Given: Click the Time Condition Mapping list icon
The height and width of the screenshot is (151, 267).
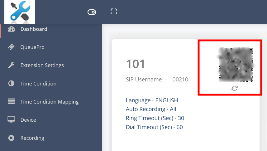Looking at the screenshot, I should tap(11, 102).
